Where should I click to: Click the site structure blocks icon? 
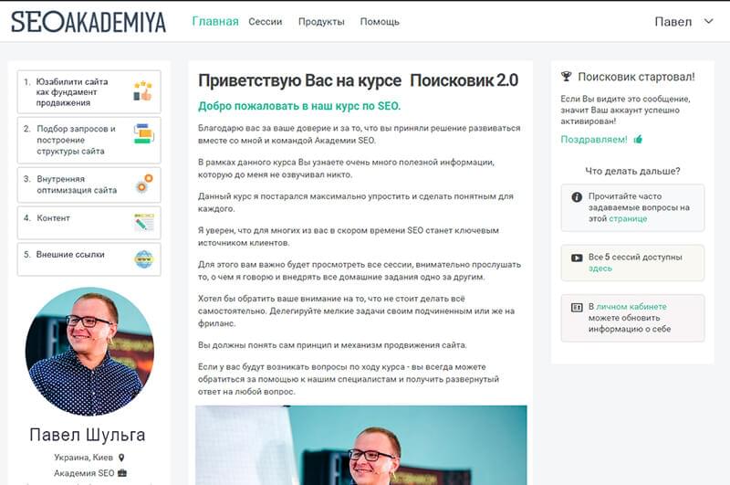click(143, 133)
